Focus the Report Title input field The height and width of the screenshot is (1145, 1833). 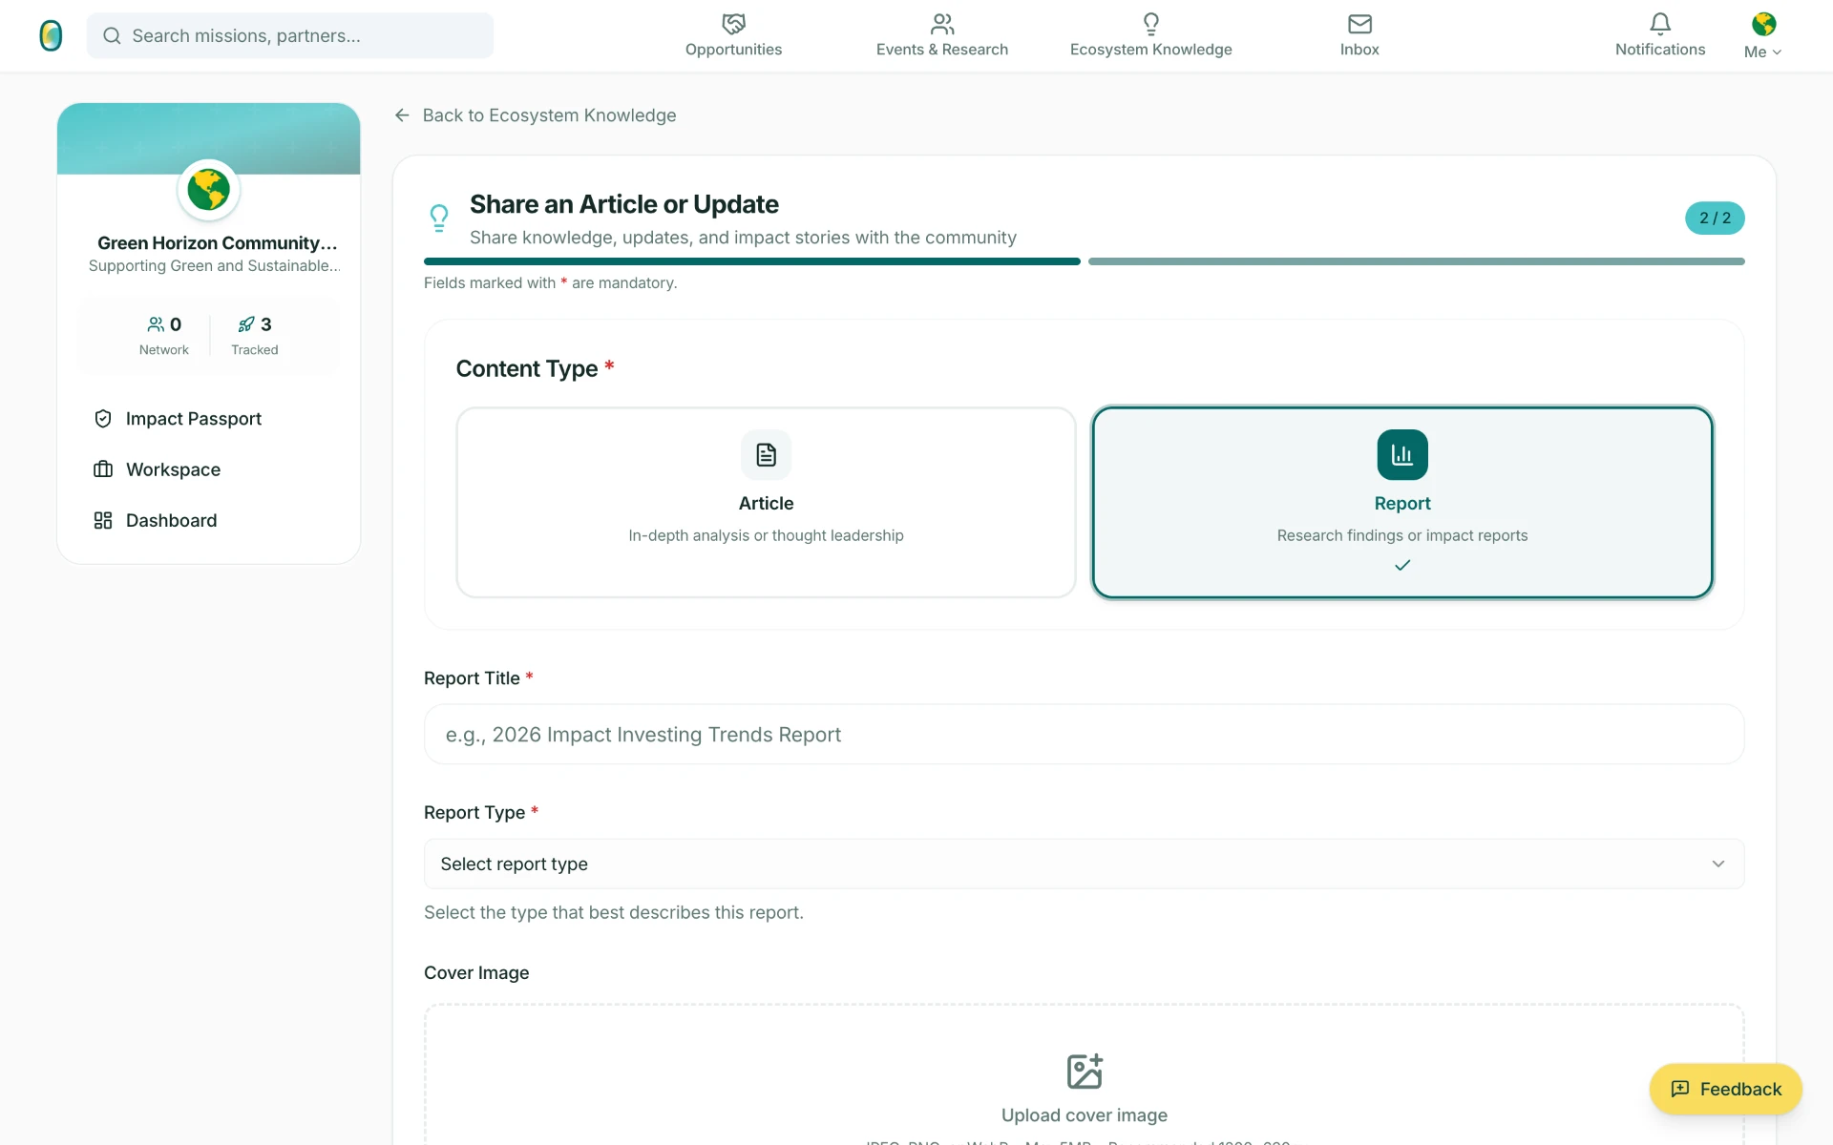[1084, 735]
